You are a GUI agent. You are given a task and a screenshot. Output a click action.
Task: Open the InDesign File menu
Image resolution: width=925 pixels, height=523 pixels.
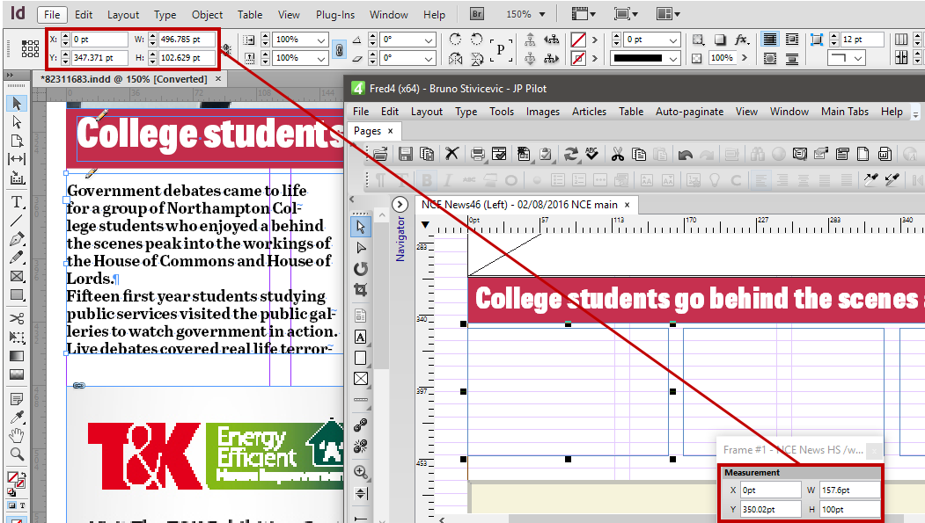click(52, 15)
